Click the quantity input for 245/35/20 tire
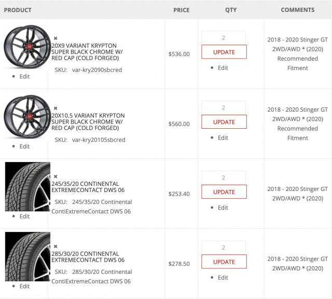The height and width of the screenshot is (299, 332). tap(224, 178)
